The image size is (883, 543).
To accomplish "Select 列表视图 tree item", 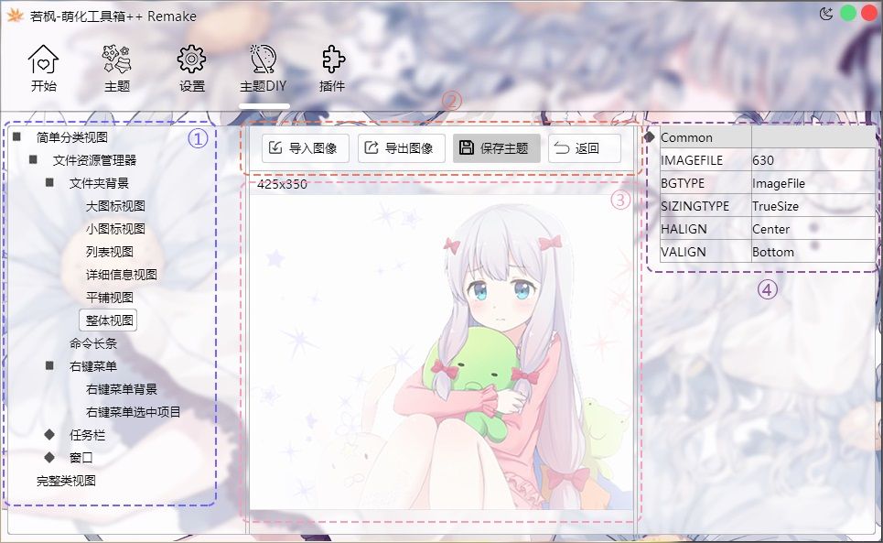I will tap(109, 252).
